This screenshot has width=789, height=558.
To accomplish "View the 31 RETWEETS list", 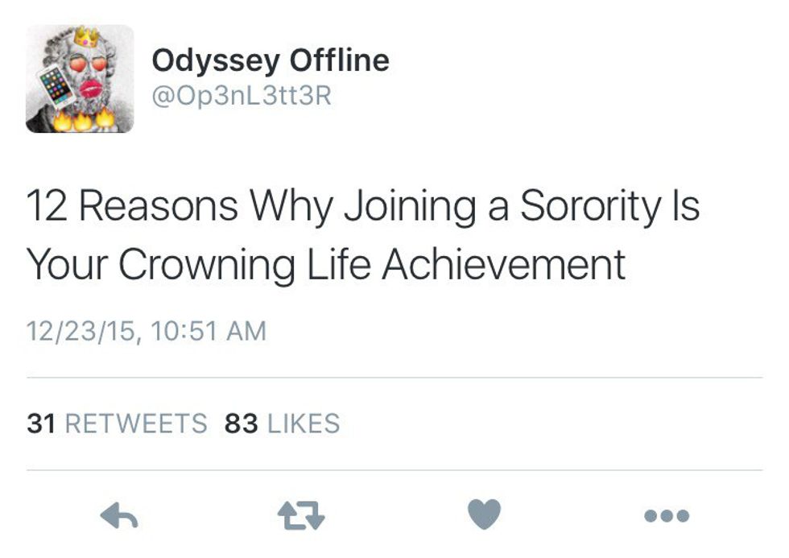I will click(117, 424).
